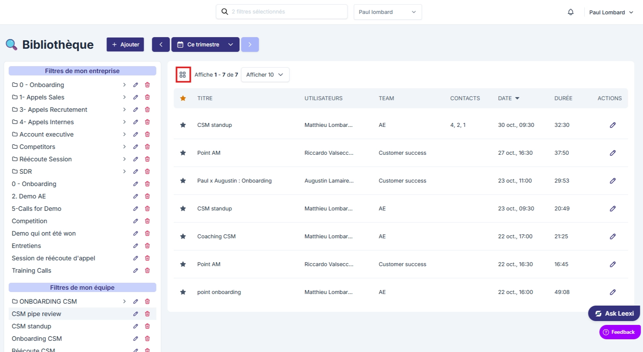
Task: Edit the CSM standup call of 30 oct.
Action: [x=613, y=125]
